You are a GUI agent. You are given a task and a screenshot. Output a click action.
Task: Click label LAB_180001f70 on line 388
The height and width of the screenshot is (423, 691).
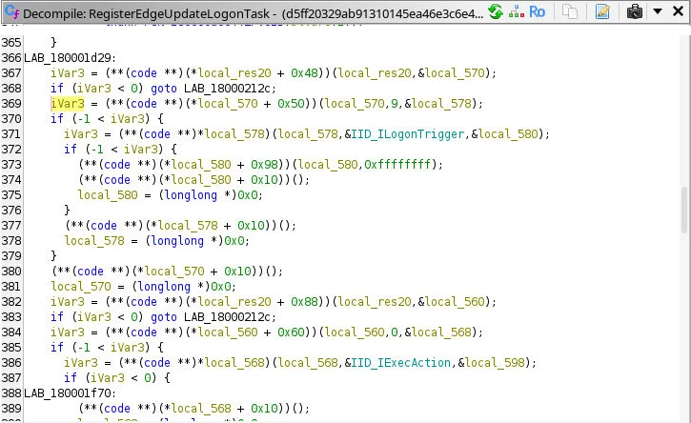coord(70,393)
